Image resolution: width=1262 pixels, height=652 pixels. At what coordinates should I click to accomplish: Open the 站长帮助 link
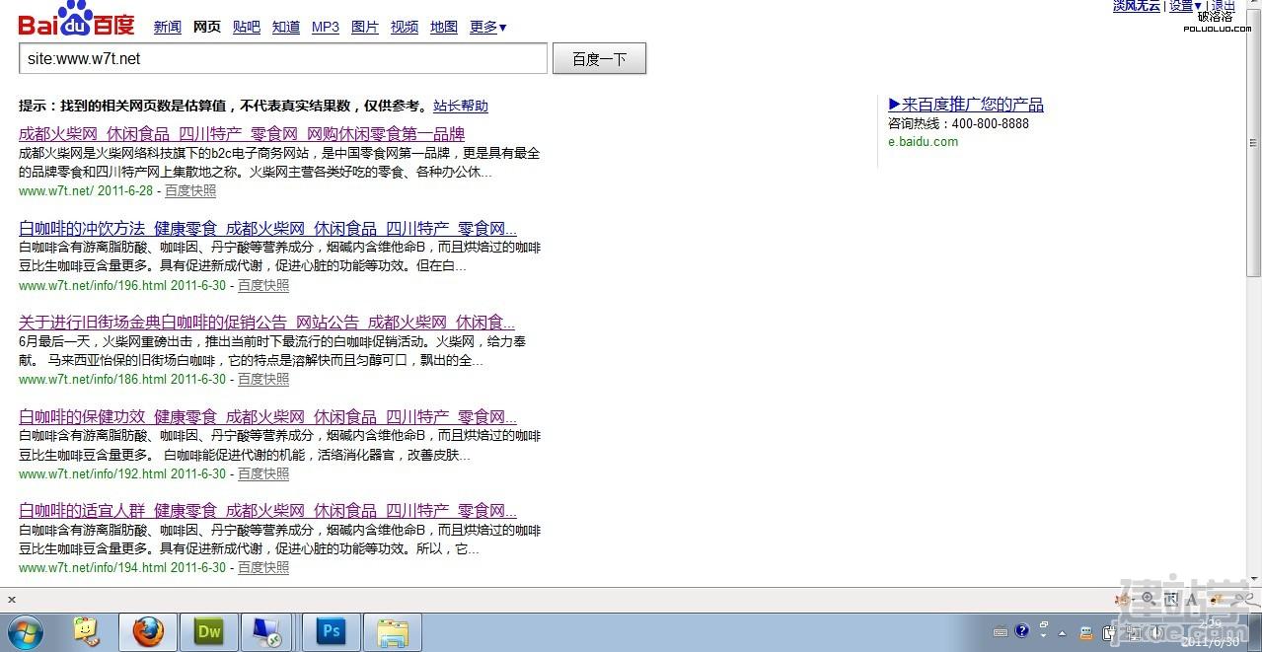point(461,107)
